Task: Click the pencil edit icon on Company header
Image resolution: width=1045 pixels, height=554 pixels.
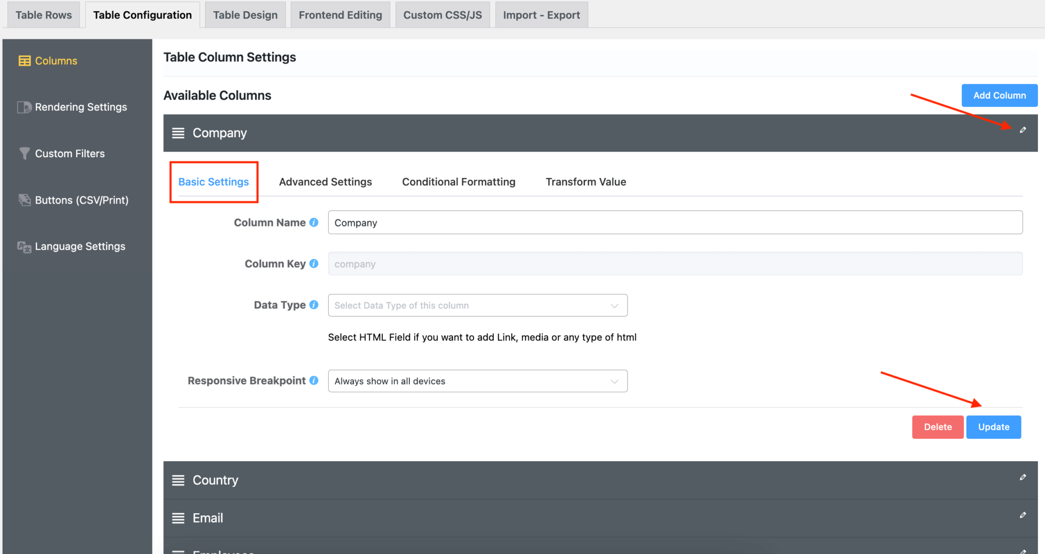Action: [1023, 130]
